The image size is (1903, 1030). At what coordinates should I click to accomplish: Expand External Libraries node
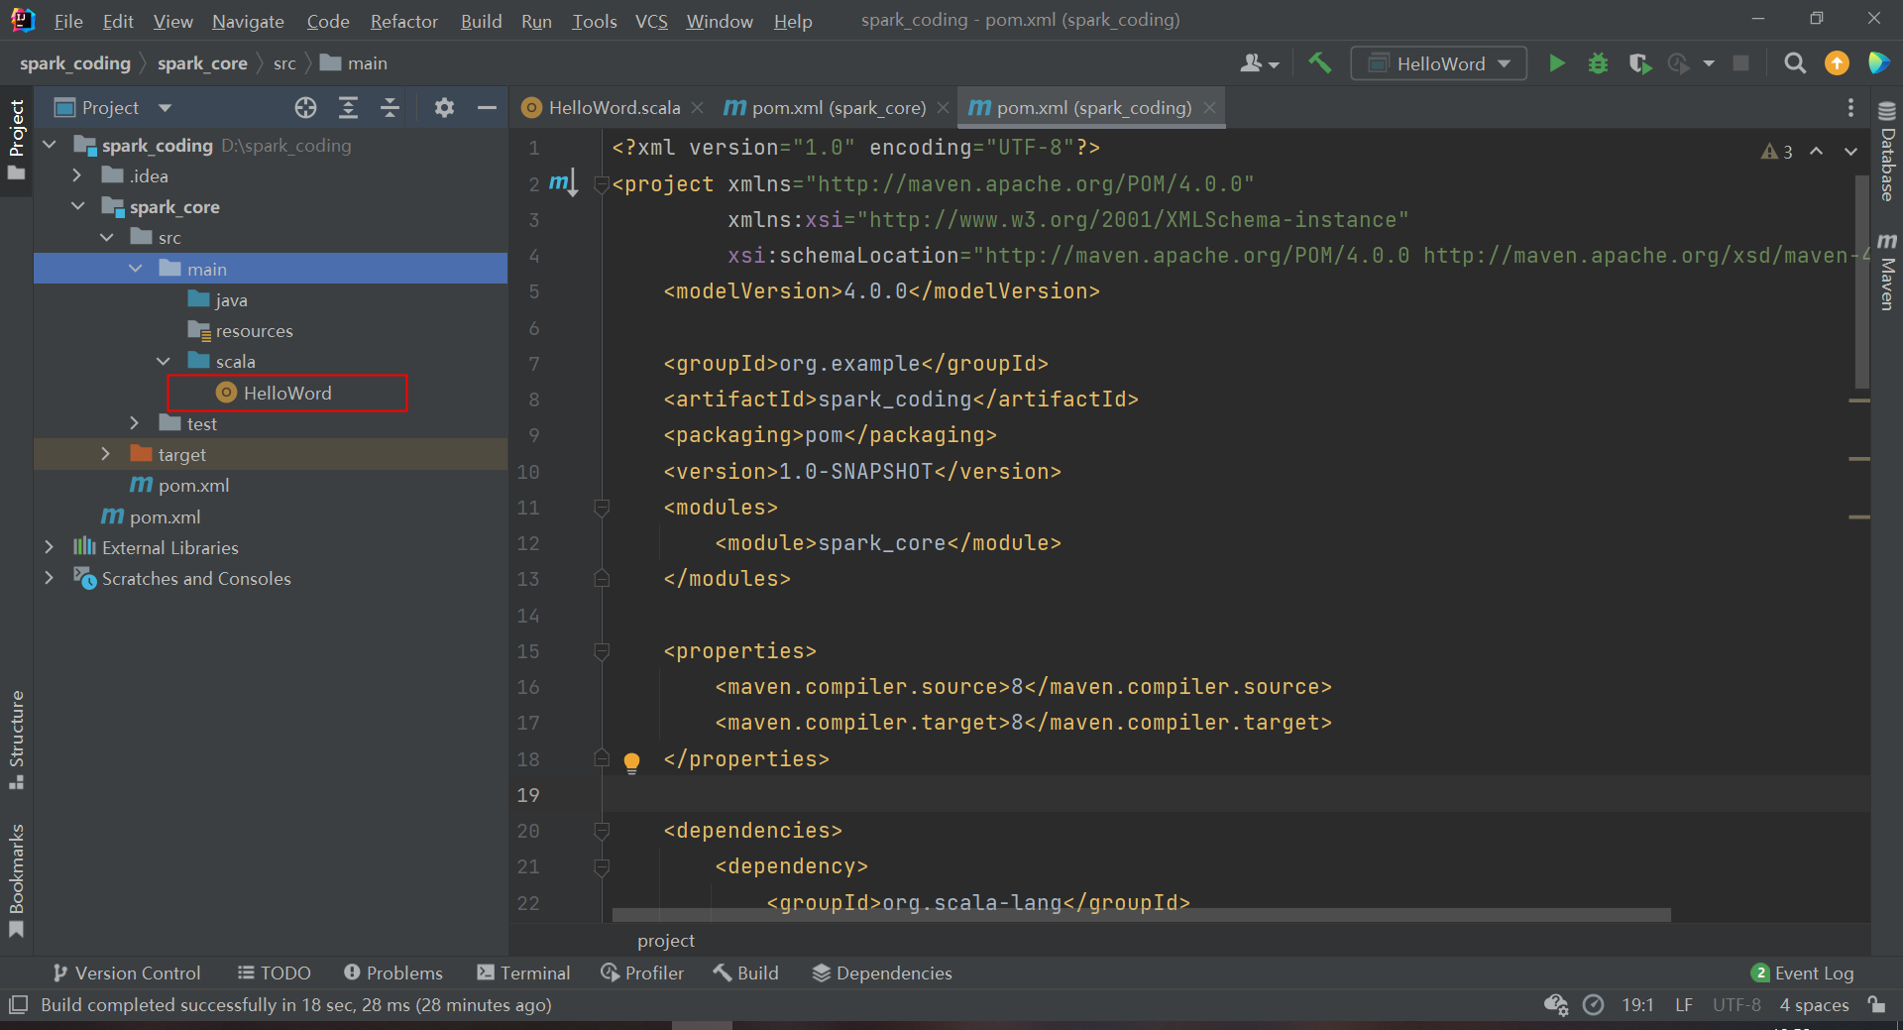click(x=50, y=547)
